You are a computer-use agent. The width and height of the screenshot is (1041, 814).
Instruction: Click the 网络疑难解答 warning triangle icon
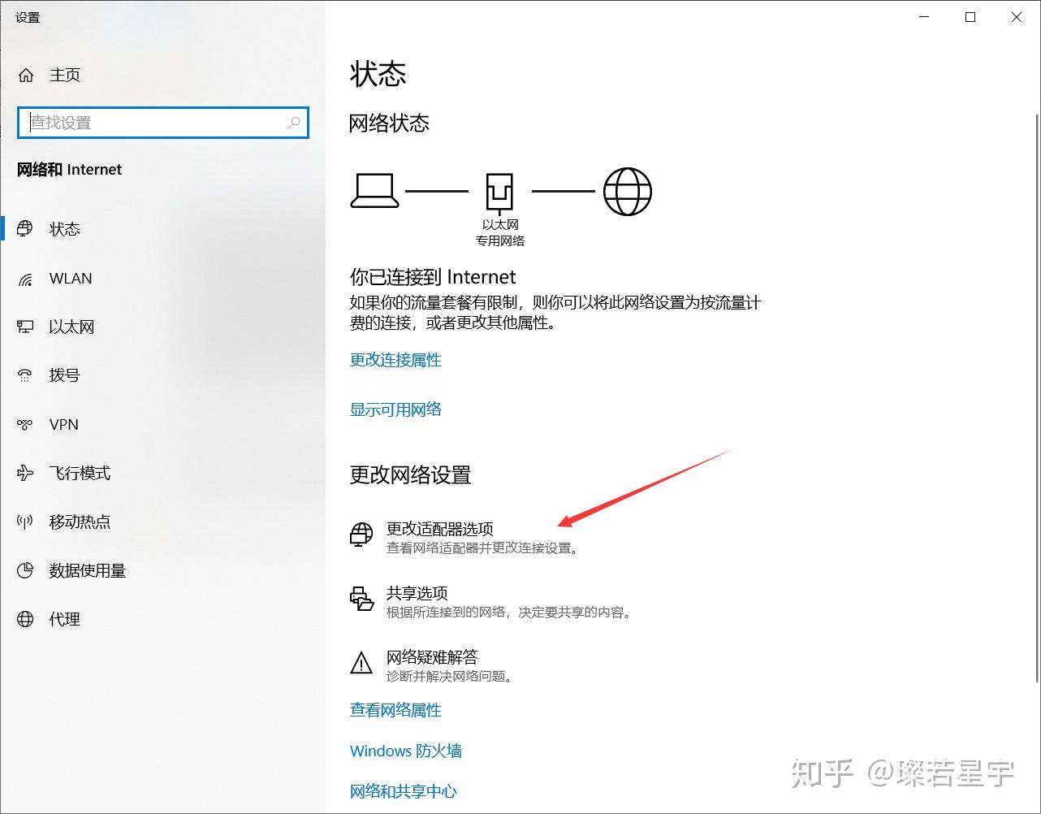(x=361, y=663)
